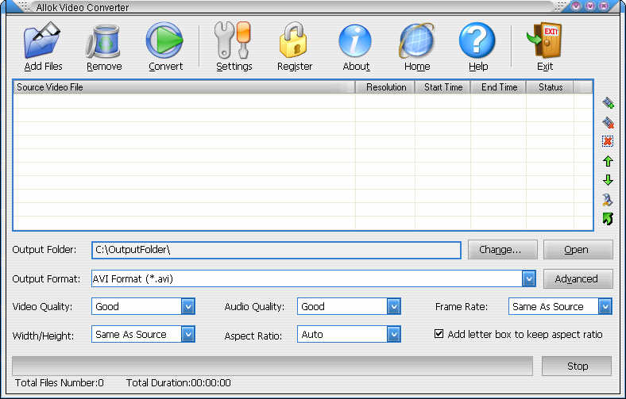The width and height of the screenshot is (626, 399).
Task: Click the Add Files folder icon
Action: click(42, 40)
